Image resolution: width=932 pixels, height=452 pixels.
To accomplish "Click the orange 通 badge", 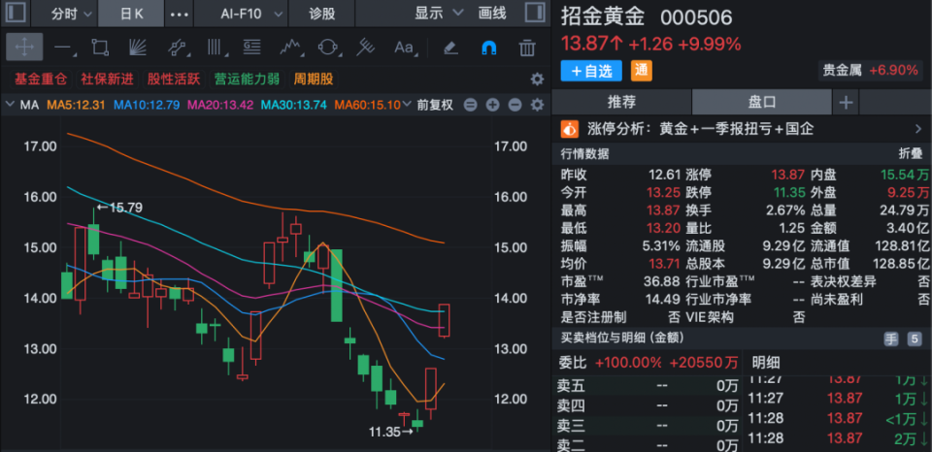I will click(642, 71).
